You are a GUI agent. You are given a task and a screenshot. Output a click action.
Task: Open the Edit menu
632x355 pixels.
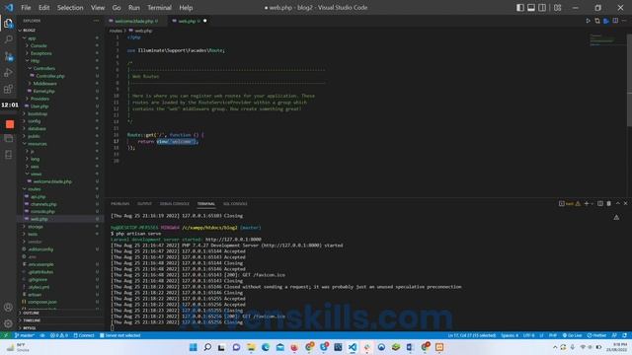tap(43, 8)
